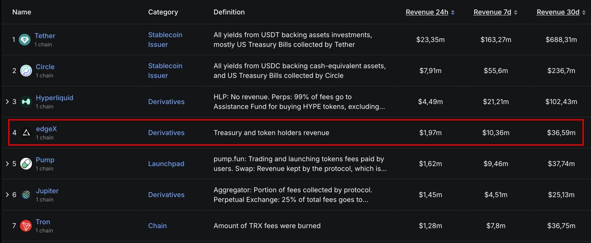
Task: Open the Tether protocol link
Action: pyautogui.click(x=45, y=36)
